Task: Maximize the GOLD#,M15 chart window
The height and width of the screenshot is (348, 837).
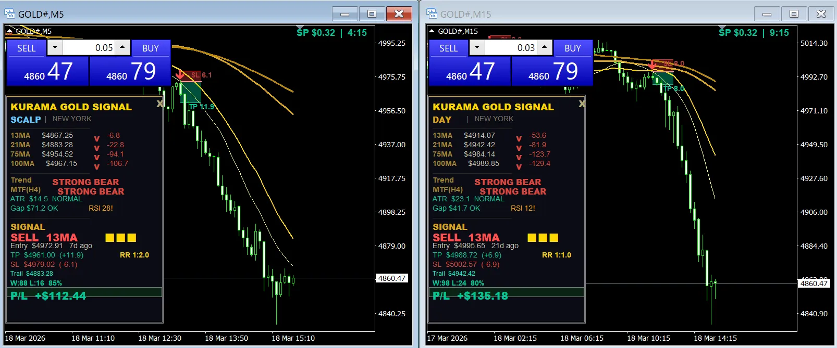Action: (794, 14)
